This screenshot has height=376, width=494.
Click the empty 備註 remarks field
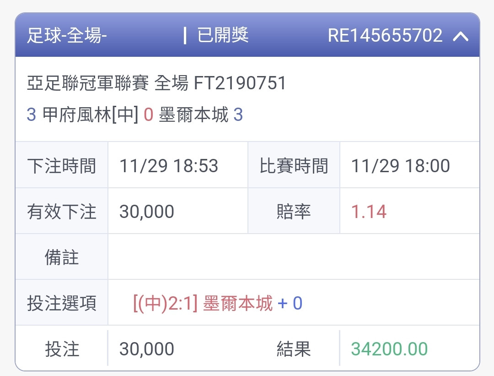[293, 257]
